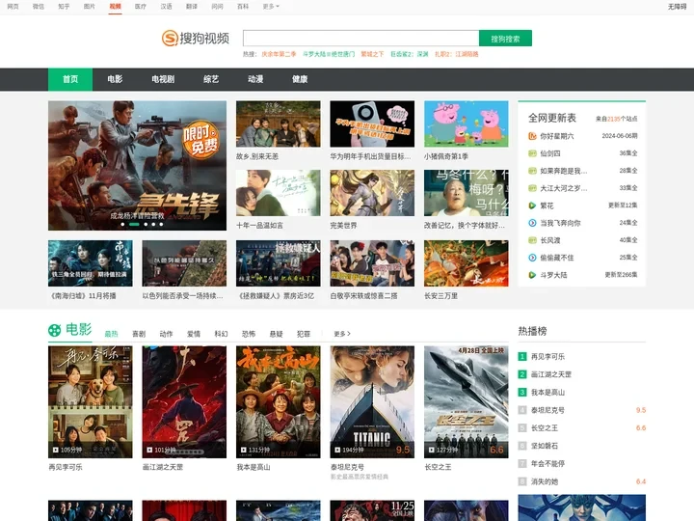Go to the 首页 navigation tab
Screen dimensions: 694x521
pos(70,79)
